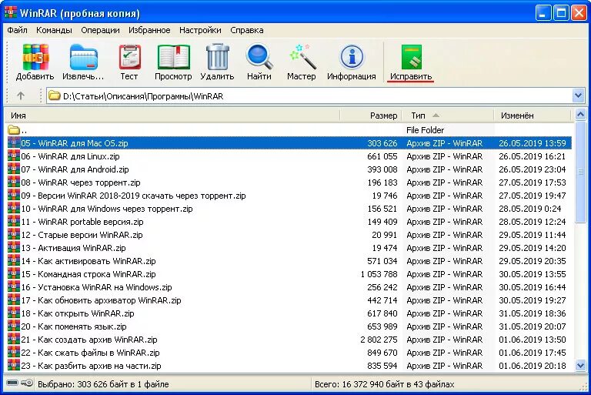Click size value 2 802 275

click(x=379, y=340)
